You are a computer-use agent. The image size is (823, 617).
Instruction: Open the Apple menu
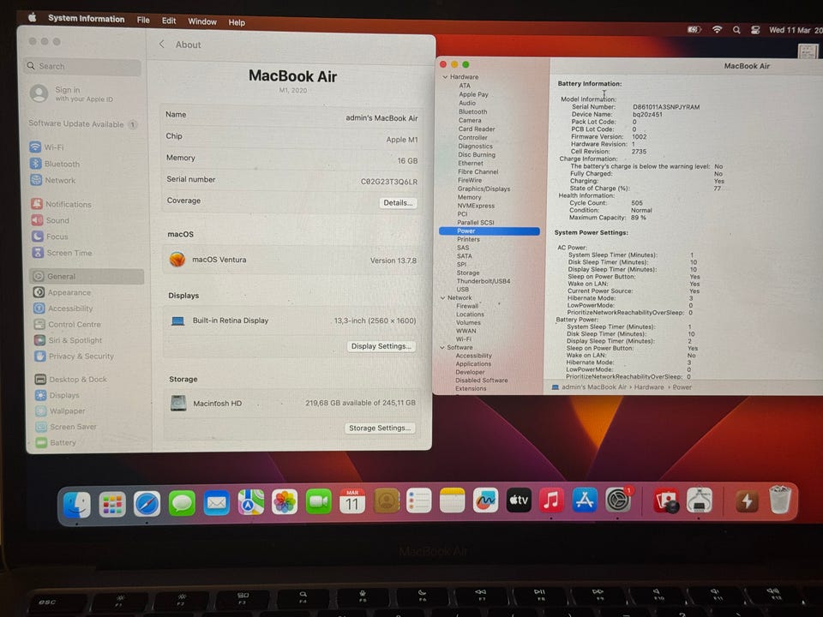[32, 17]
